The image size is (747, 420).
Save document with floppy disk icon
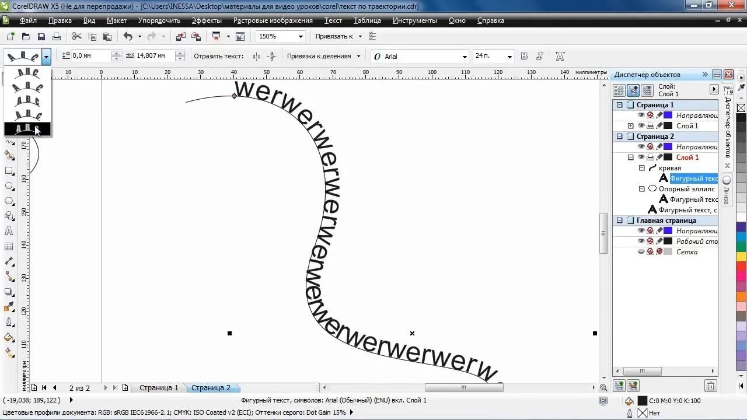pyautogui.click(x=41, y=36)
